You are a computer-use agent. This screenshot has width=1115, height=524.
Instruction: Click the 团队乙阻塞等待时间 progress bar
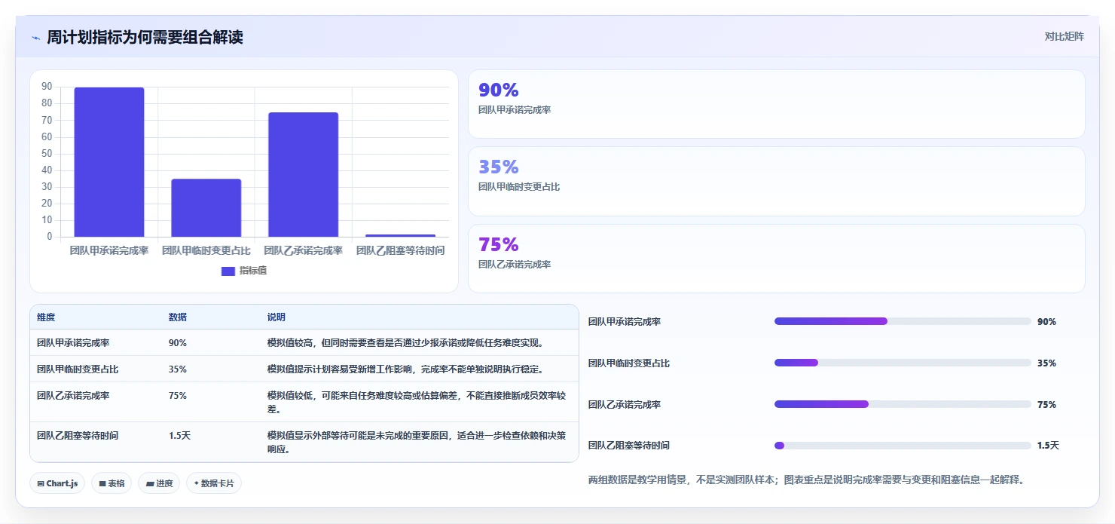click(903, 446)
